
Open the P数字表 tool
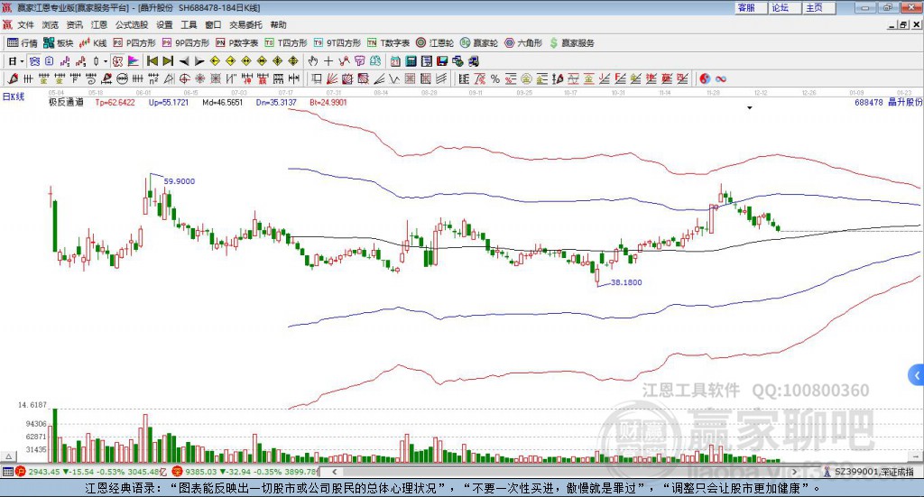point(237,43)
